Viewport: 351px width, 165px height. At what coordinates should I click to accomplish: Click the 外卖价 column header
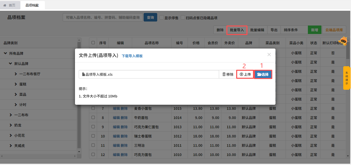230,43
